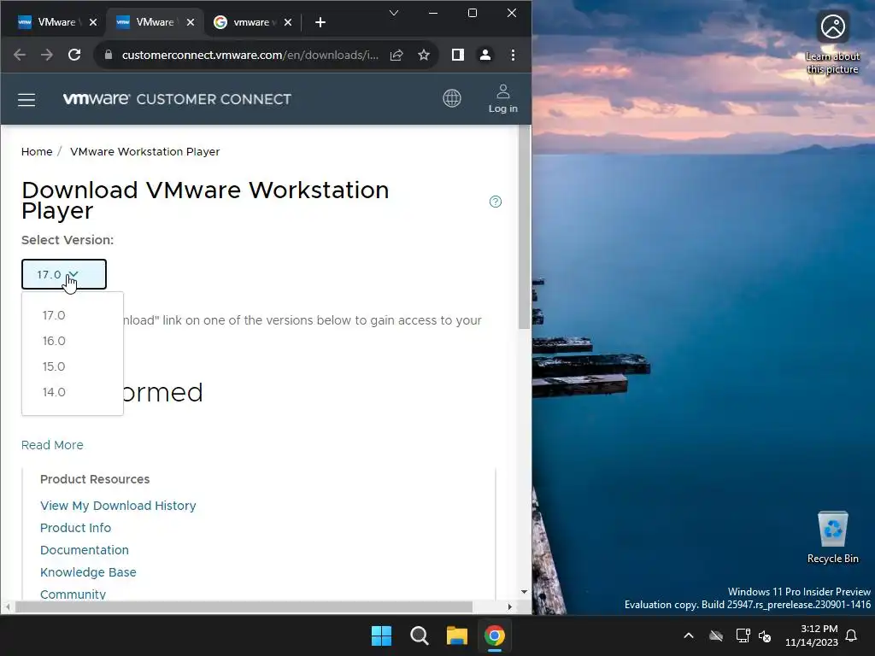875x656 pixels.
Task: Open Chrome side panel icon
Action: (458, 55)
